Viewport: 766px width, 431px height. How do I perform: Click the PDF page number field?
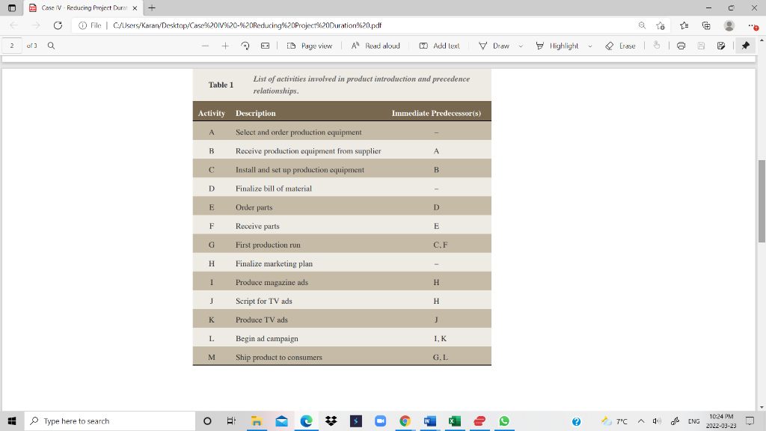[12, 46]
